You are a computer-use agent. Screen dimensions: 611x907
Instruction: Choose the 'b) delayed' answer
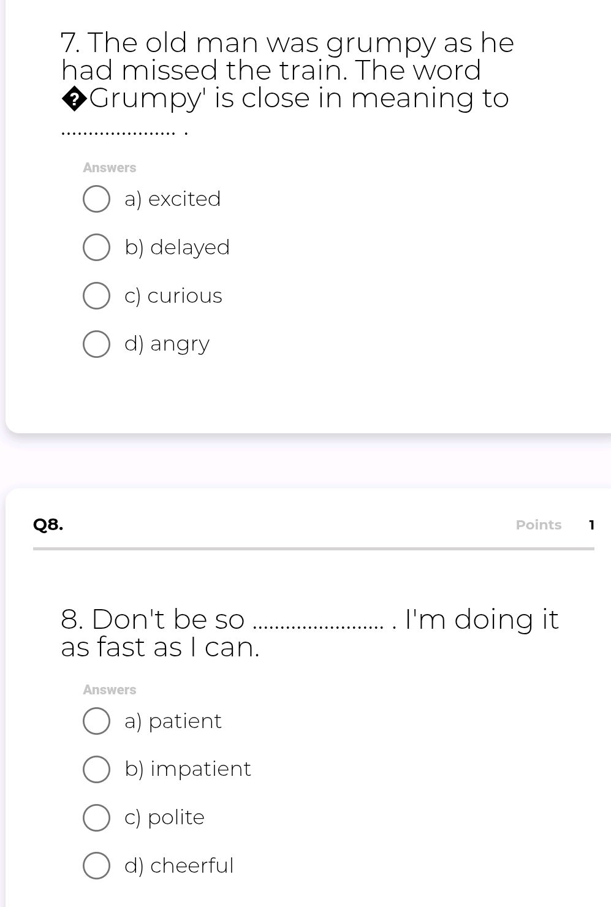(96, 248)
